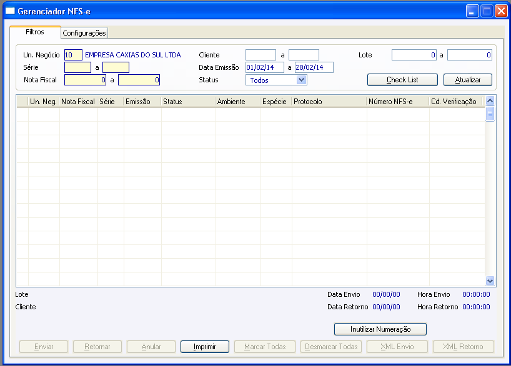
Task: Click the Nota Fiscal end number field
Action: pos(139,80)
